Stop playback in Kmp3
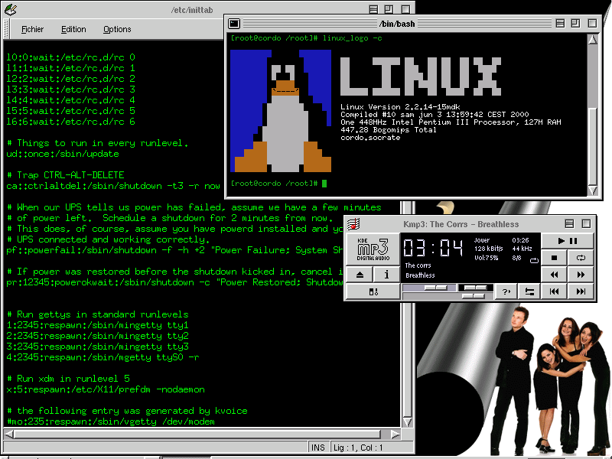This screenshot has width=612, height=459. [x=554, y=258]
